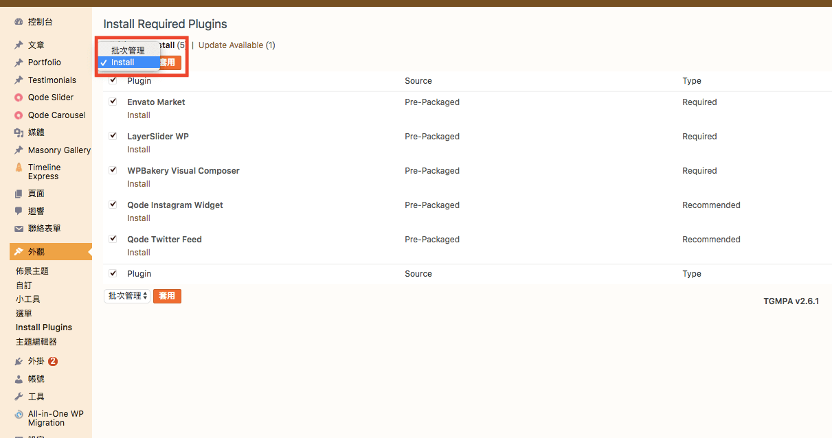Screen dimensions: 832x438
Task: Click the Install Required Plugins heading
Action: coord(165,25)
